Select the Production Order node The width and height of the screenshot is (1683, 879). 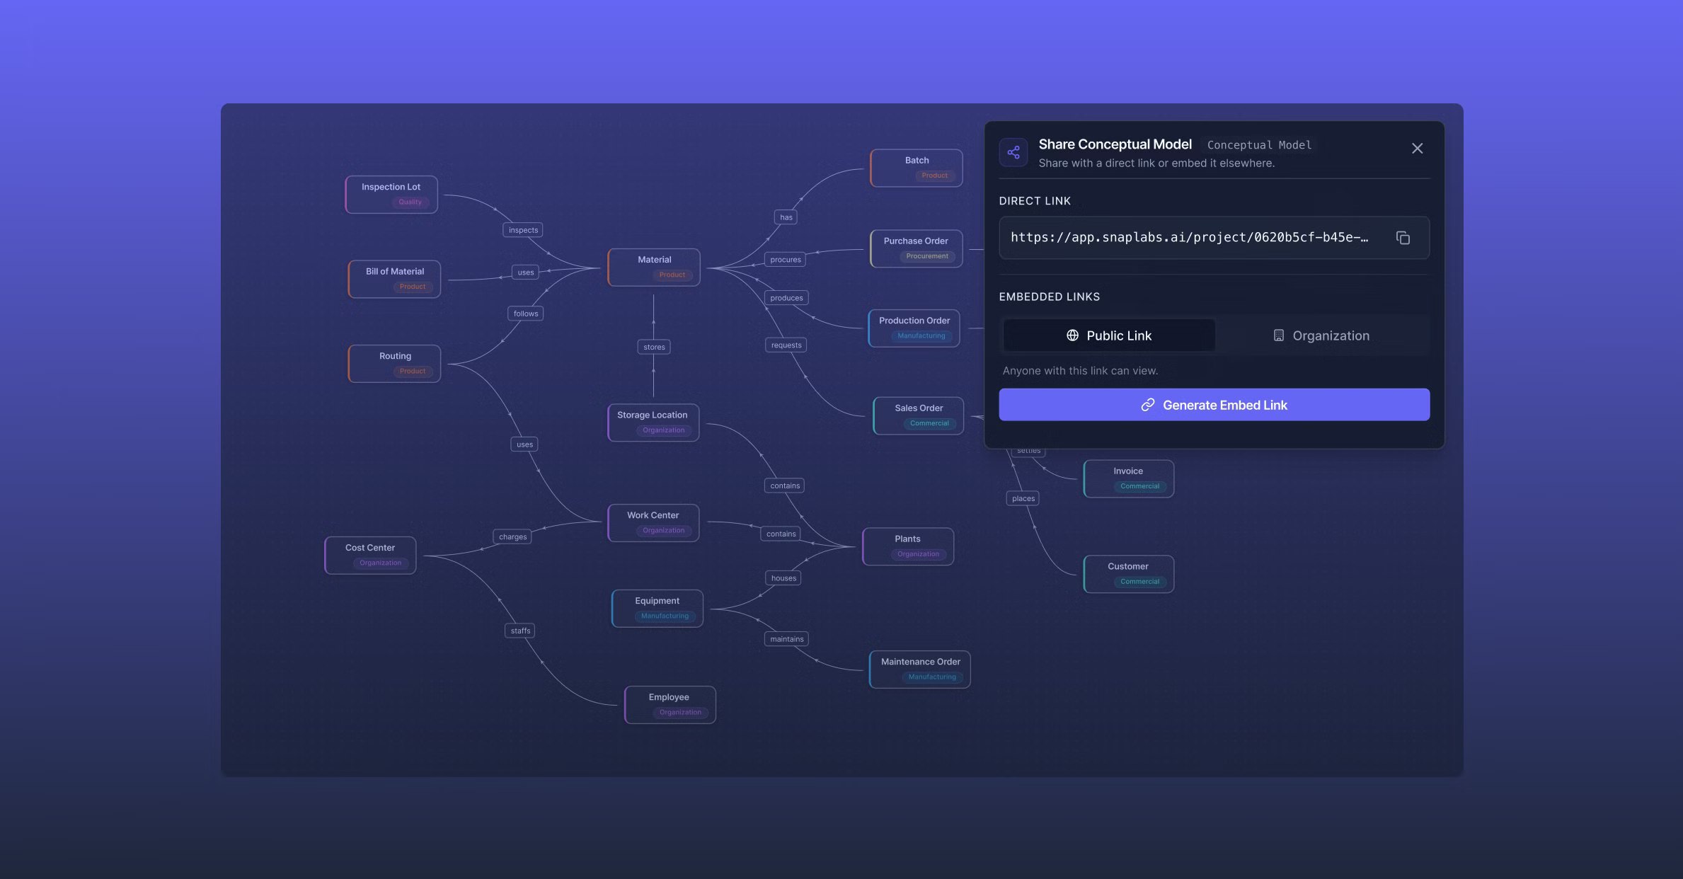tap(914, 328)
